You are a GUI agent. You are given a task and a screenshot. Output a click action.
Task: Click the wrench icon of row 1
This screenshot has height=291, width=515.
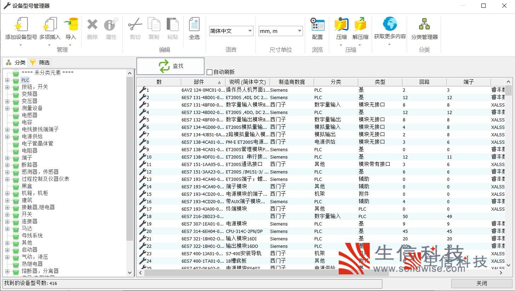pyautogui.click(x=142, y=90)
